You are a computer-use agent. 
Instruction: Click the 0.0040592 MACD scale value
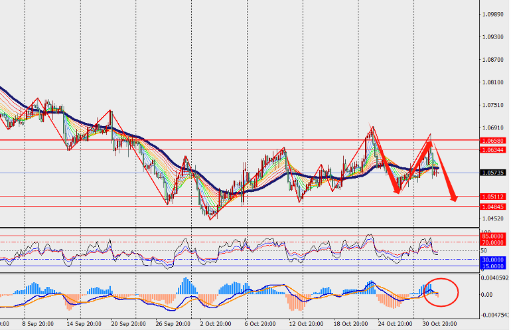[494, 278]
